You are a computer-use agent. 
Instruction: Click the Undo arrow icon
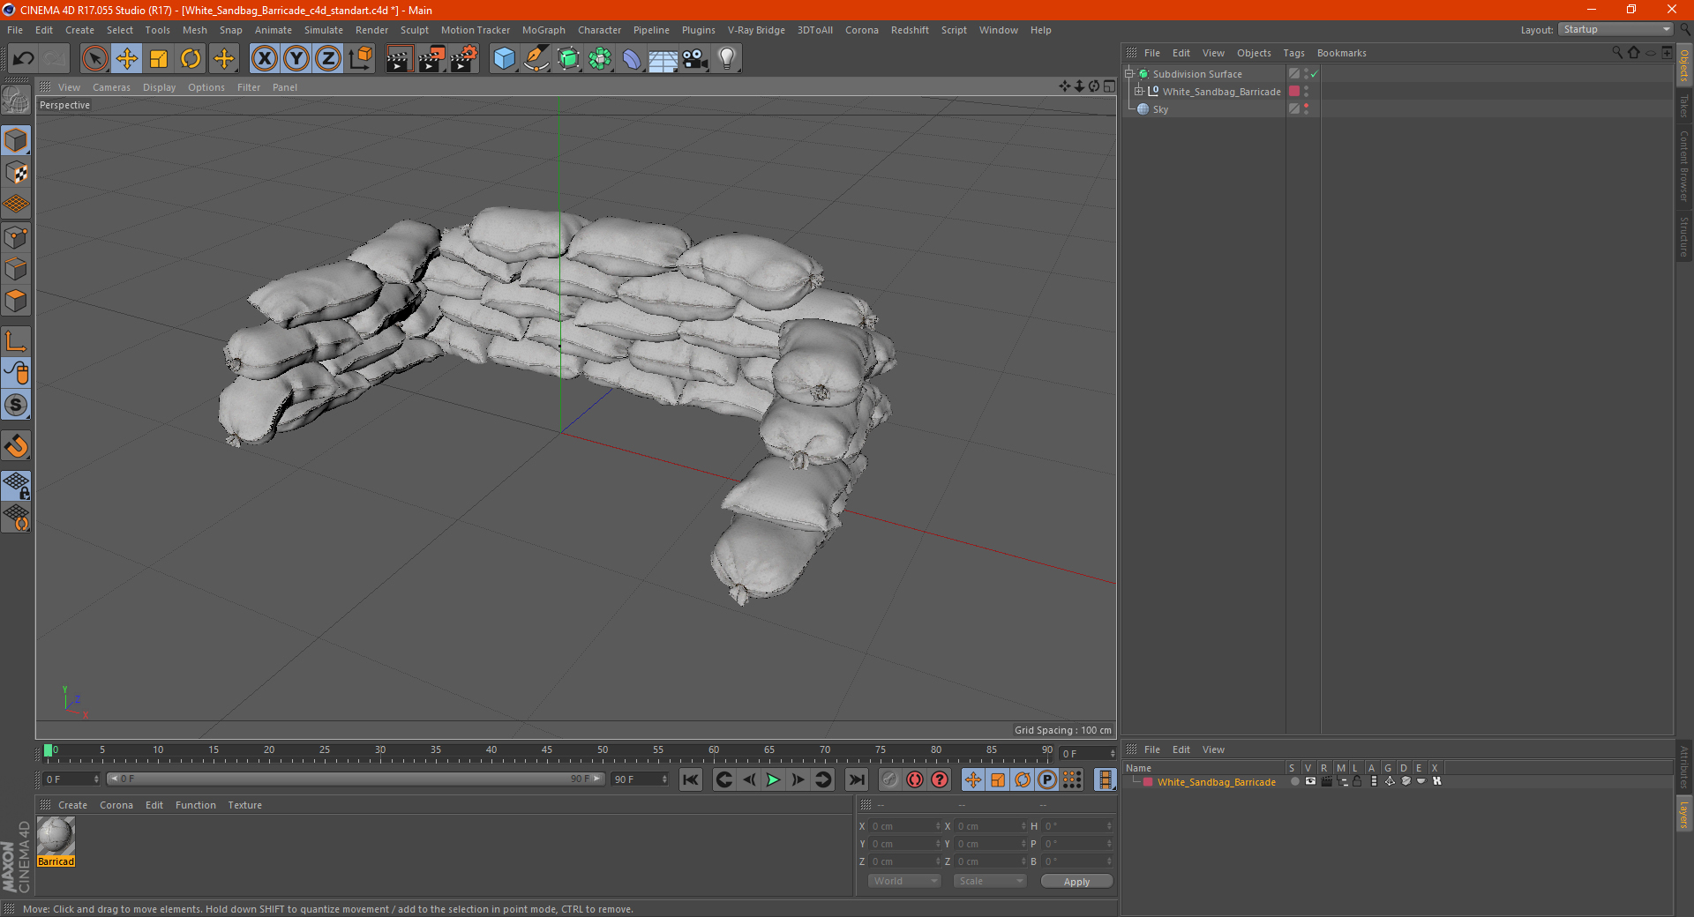tap(24, 59)
